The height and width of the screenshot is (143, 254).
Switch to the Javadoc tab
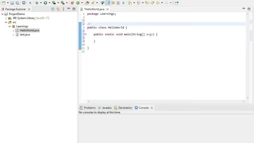click(105, 108)
